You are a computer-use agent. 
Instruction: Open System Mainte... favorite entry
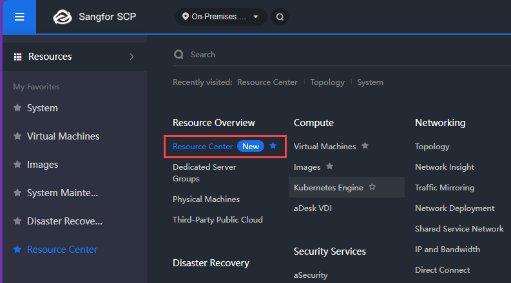pyautogui.click(x=63, y=193)
